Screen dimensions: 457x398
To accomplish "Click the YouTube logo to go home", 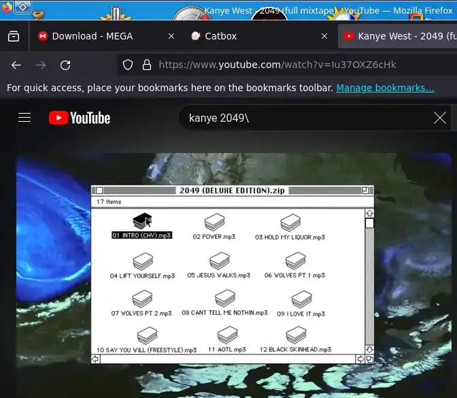I will (x=80, y=118).
